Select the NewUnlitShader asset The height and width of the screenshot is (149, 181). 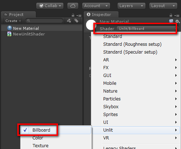pos(42,34)
